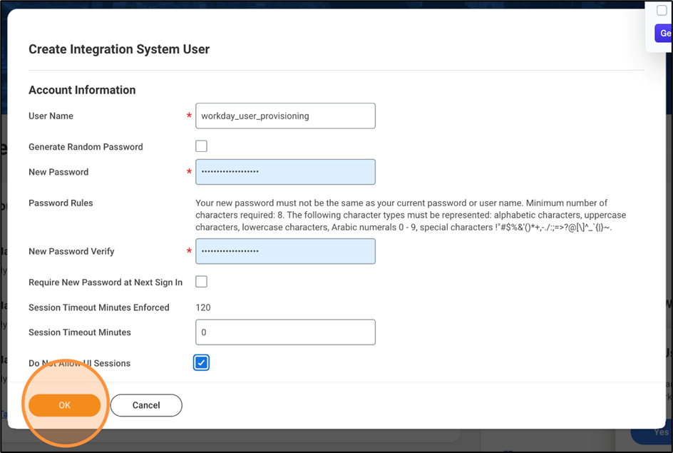Click the Password Rules label

(x=61, y=203)
